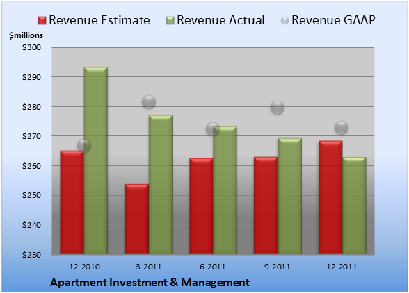
Task: Click the GAAP revenue marker for 3-2011
Action: click(149, 102)
